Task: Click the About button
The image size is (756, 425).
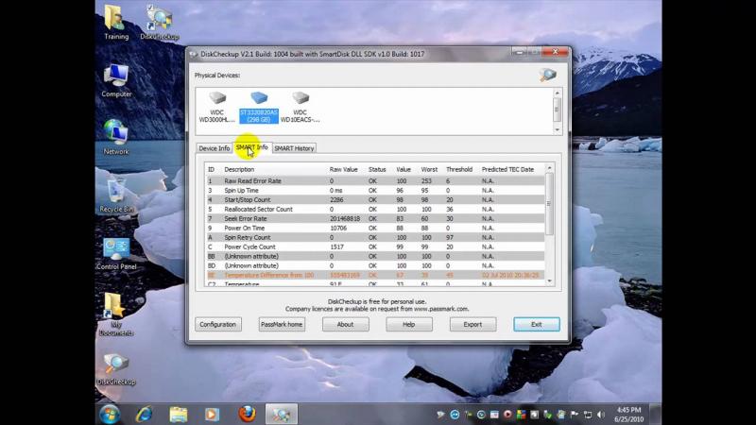Action: [345, 324]
